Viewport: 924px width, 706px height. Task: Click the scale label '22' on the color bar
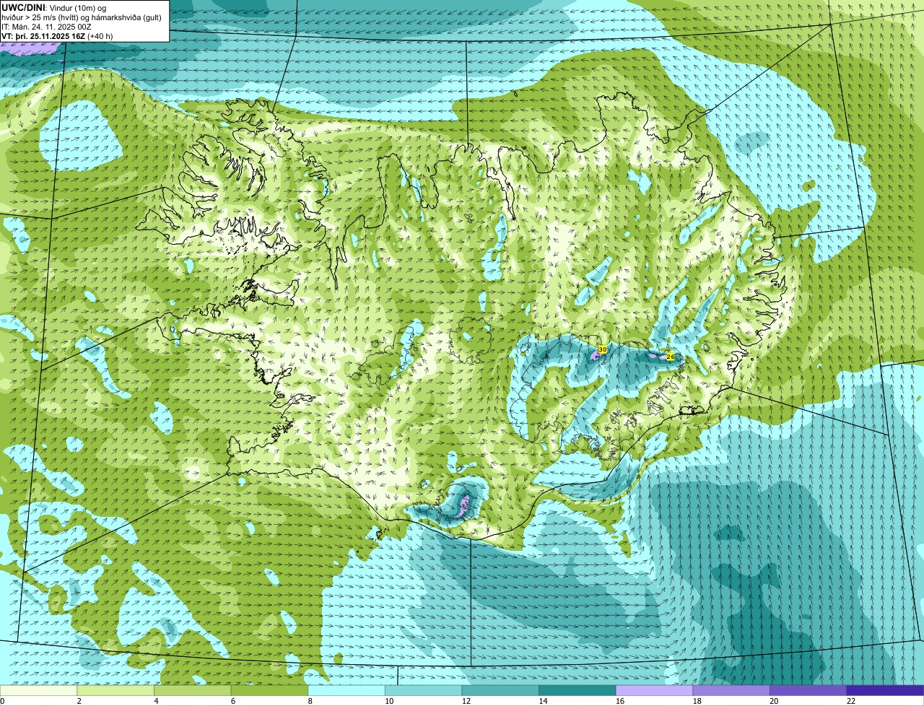click(x=850, y=701)
